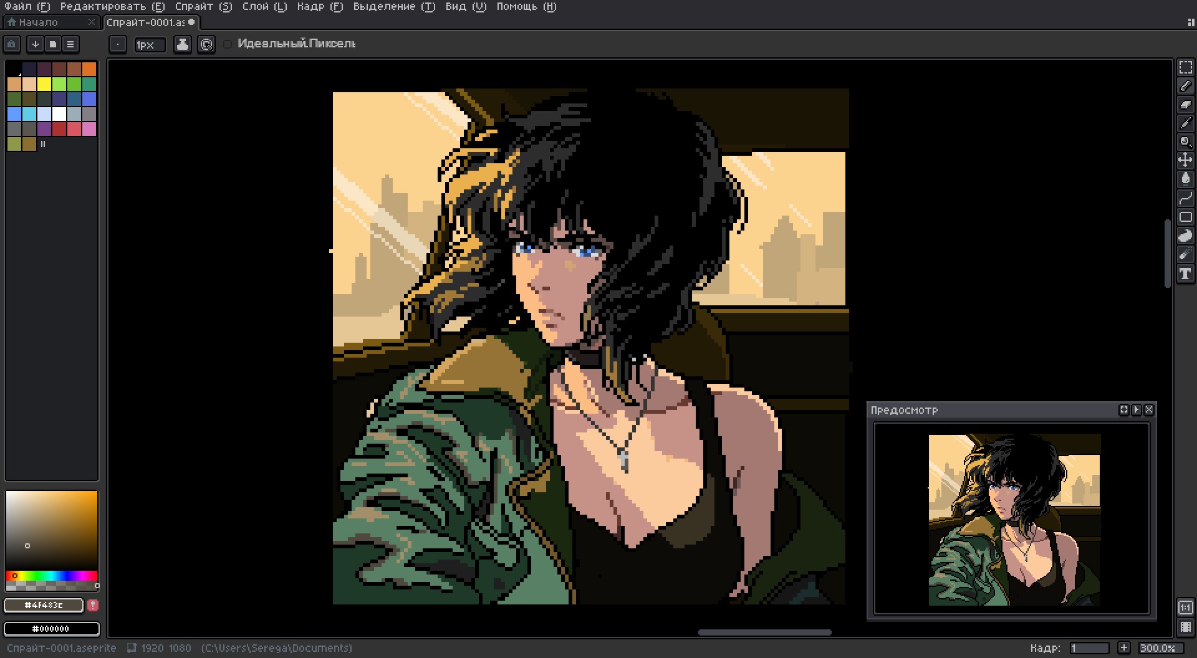This screenshot has height=658, width=1197.
Task: Click the ink stamp options icon
Action: coord(183,44)
